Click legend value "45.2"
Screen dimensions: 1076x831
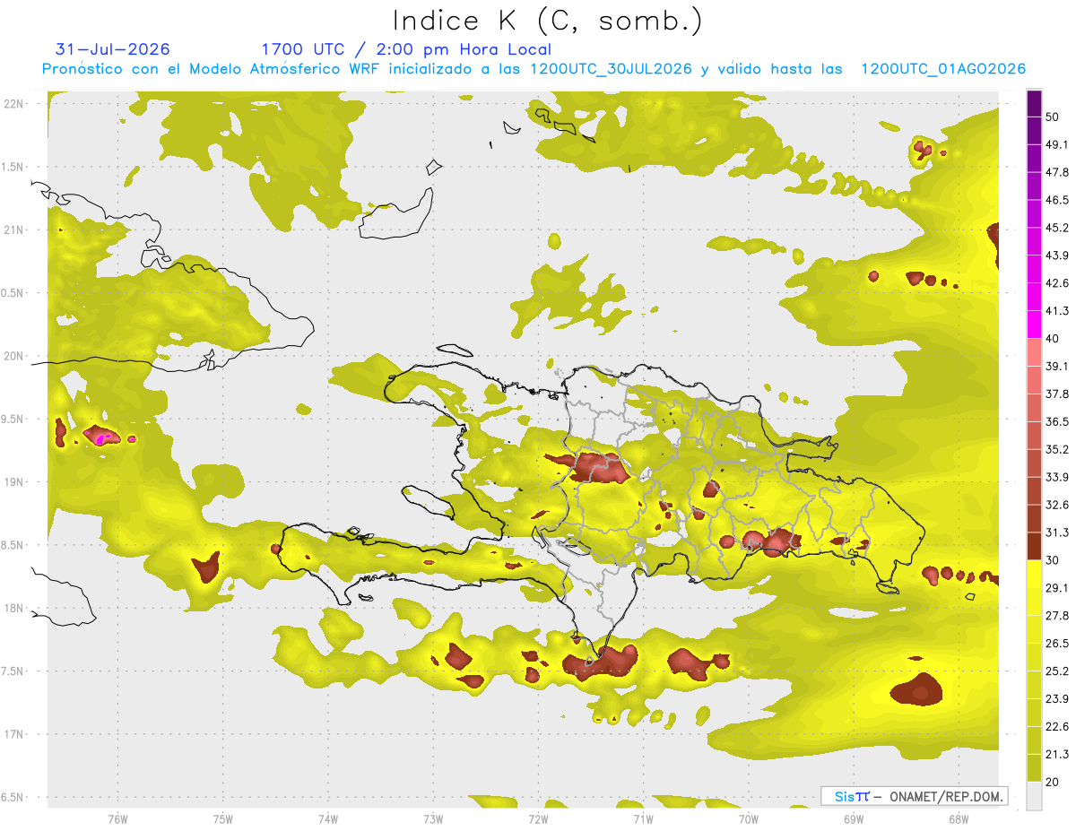(1056, 228)
